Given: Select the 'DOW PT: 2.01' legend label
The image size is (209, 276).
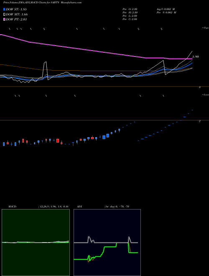Looking at the screenshot, I should point(16,20).
